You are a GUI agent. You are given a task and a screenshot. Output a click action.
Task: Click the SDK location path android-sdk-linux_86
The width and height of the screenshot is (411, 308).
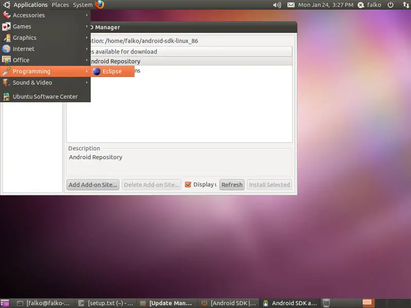tap(152, 41)
